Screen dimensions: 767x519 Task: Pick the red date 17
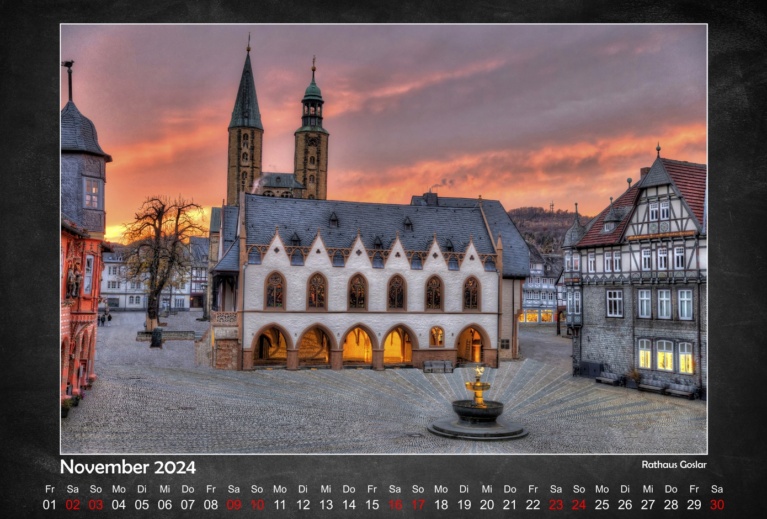tap(418, 505)
